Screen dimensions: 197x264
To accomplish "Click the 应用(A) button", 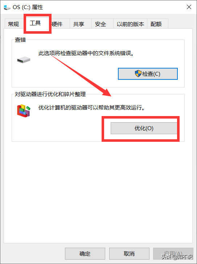I will (x=173, y=253).
